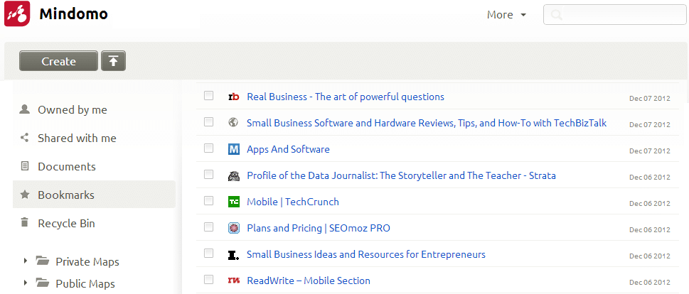Click the Recycle Bin trash icon
689x294 pixels.
tap(25, 222)
